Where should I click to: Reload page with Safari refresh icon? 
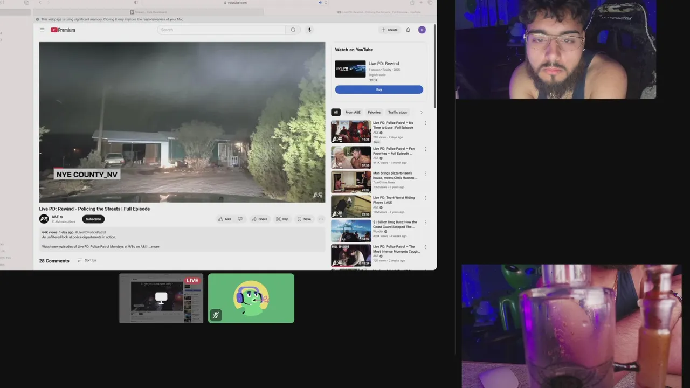[x=326, y=3]
